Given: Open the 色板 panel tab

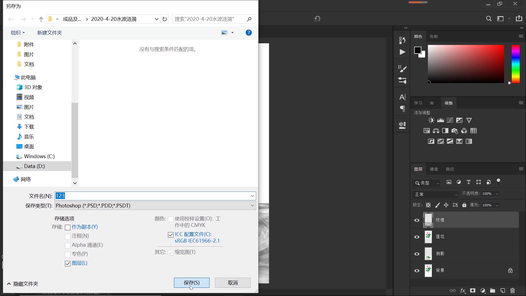Looking at the screenshot, I should click(434, 36).
